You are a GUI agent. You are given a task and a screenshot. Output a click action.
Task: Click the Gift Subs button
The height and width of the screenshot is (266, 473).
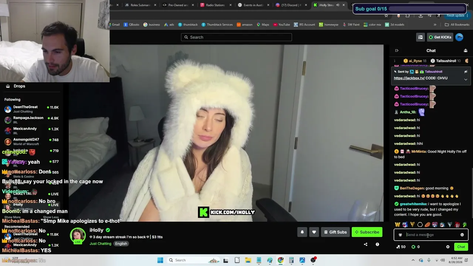point(335,232)
